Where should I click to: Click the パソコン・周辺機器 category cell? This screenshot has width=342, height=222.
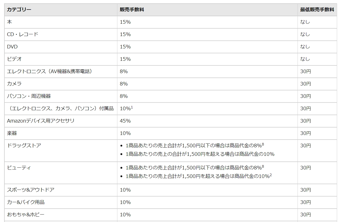tap(29, 96)
